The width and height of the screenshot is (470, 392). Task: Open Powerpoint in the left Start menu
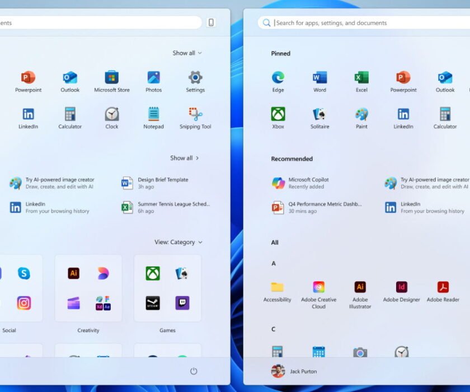(28, 81)
